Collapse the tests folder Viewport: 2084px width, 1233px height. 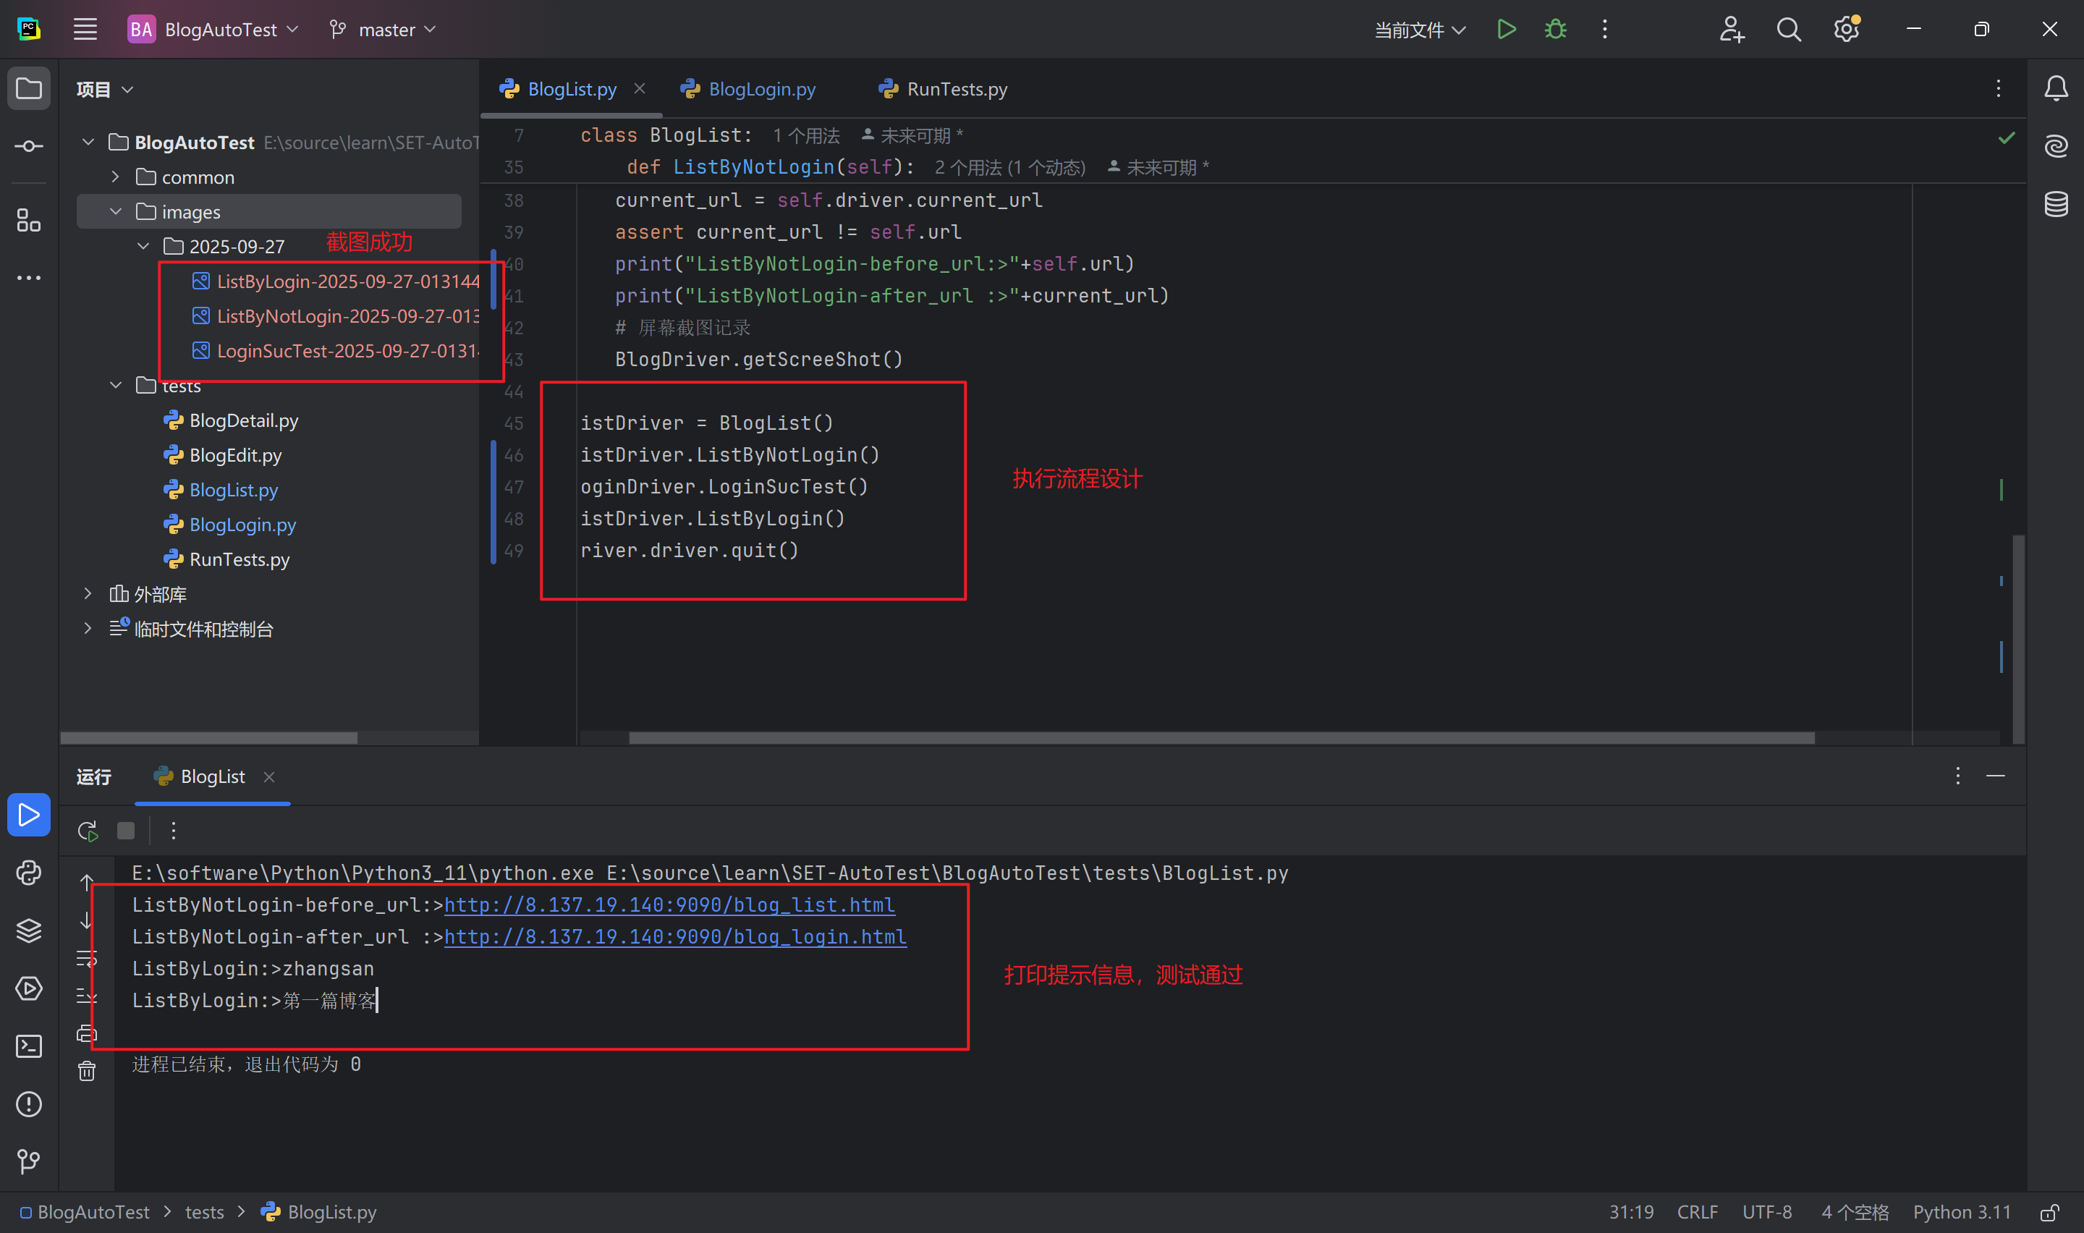coord(116,386)
